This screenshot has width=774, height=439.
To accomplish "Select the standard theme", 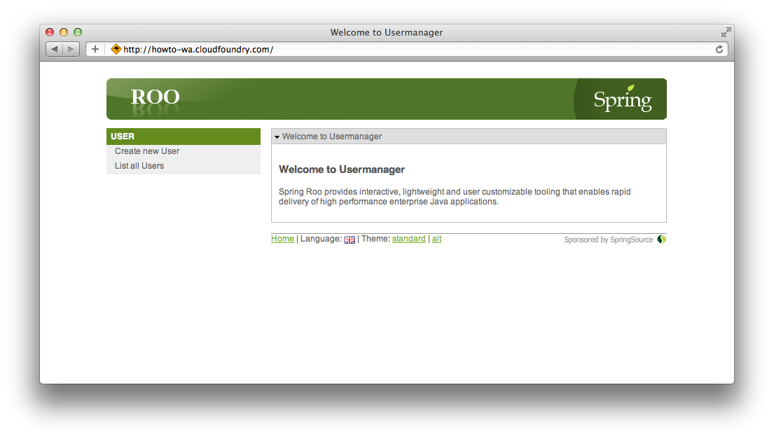I will pyautogui.click(x=409, y=239).
